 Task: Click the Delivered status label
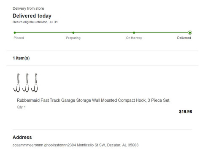coord(184,38)
